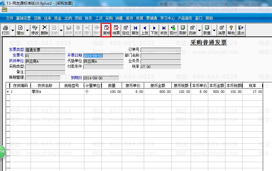Open the 销售 menu

click(119, 18)
